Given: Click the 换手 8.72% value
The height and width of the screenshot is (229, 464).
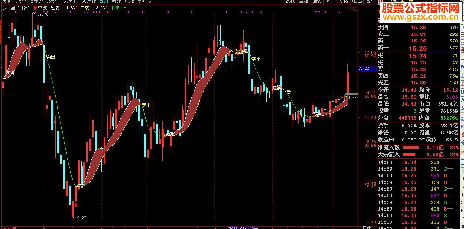Looking at the screenshot, I should pos(409,126).
